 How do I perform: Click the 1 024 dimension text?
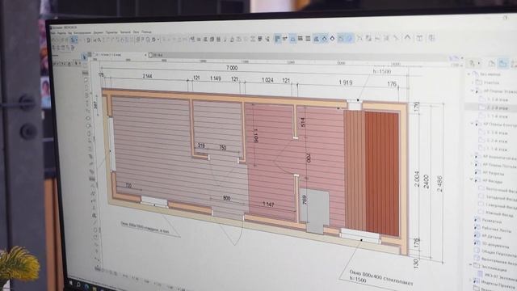tap(267, 80)
